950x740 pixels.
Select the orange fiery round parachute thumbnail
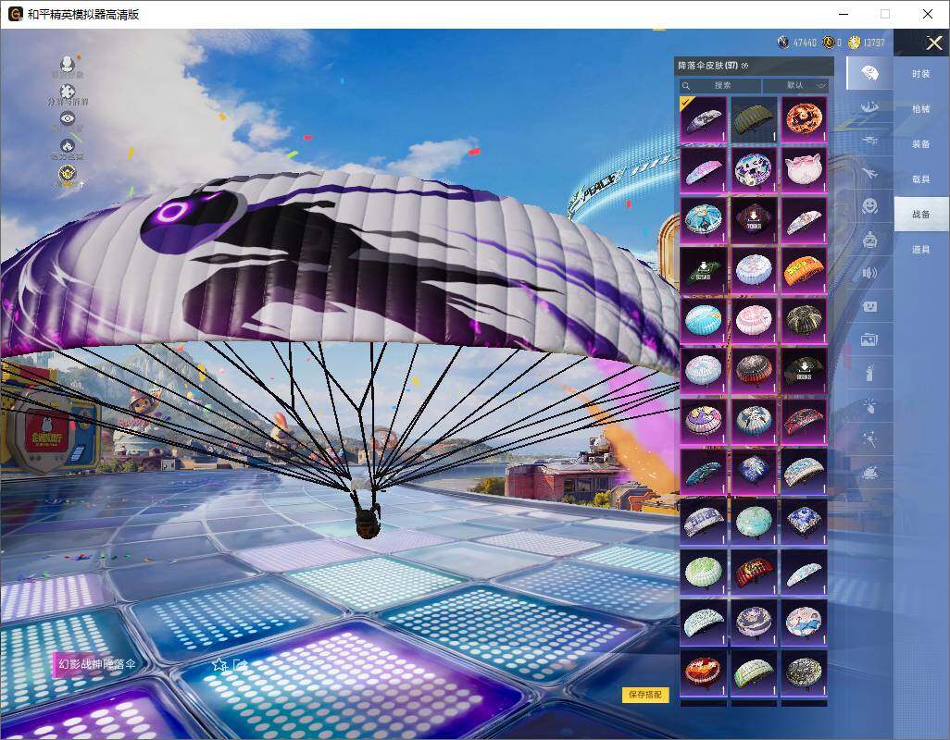(804, 120)
